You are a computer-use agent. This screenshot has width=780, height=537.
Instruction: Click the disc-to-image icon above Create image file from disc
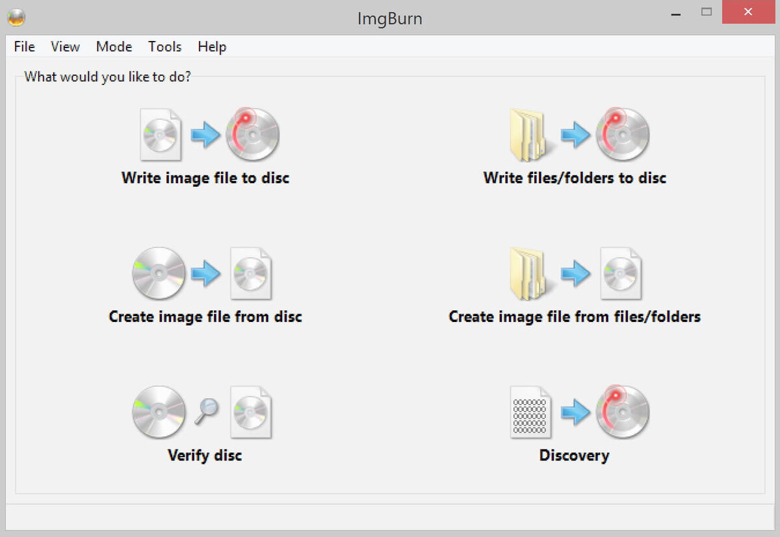pos(202,273)
